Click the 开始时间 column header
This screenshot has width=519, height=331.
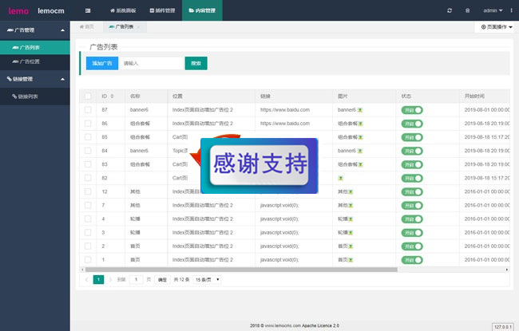474,97
